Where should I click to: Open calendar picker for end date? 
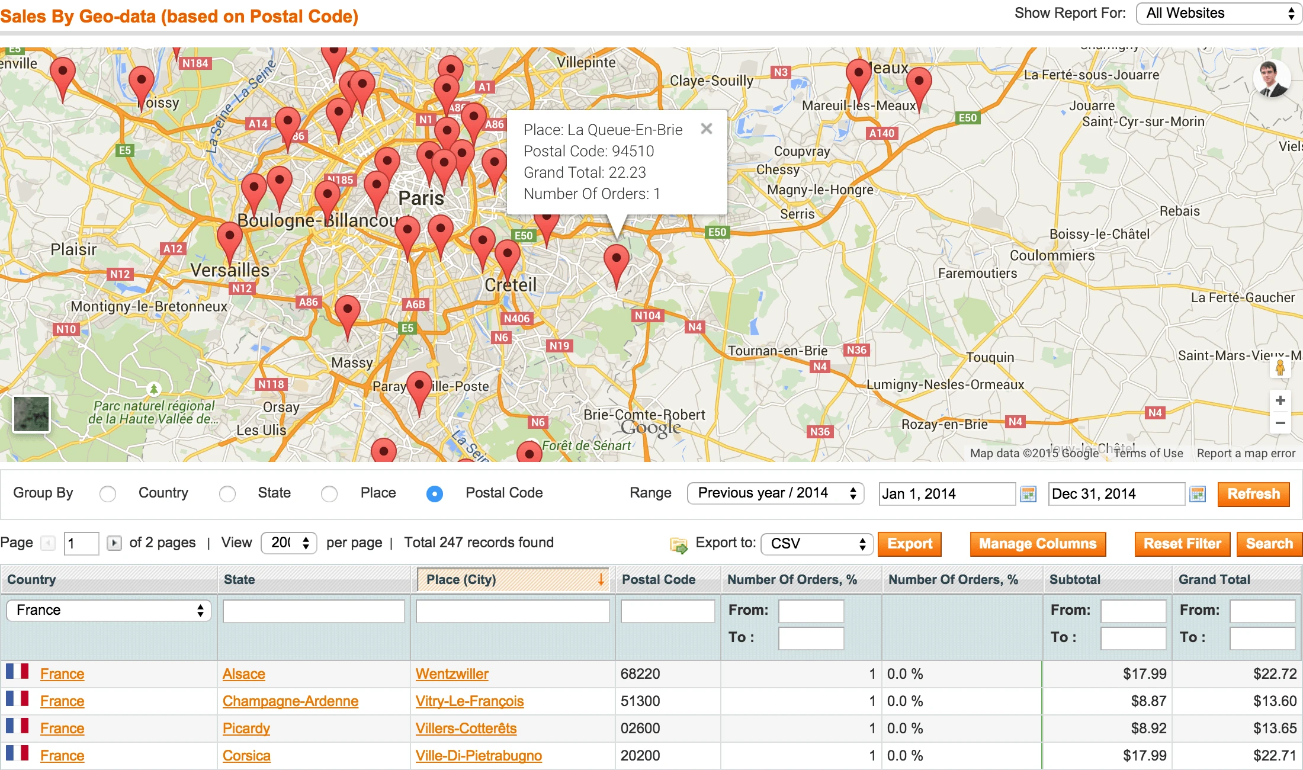click(x=1198, y=494)
